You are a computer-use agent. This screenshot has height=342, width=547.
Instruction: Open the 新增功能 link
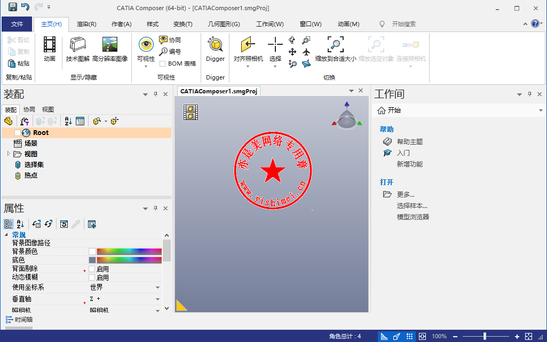pyautogui.click(x=410, y=164)
